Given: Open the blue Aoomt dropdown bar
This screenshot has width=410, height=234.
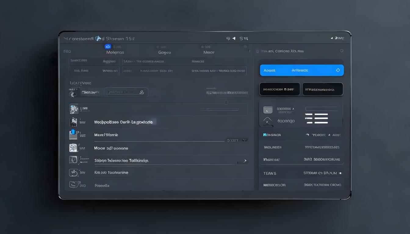Looking at the screenshot, I should point(301,70).
